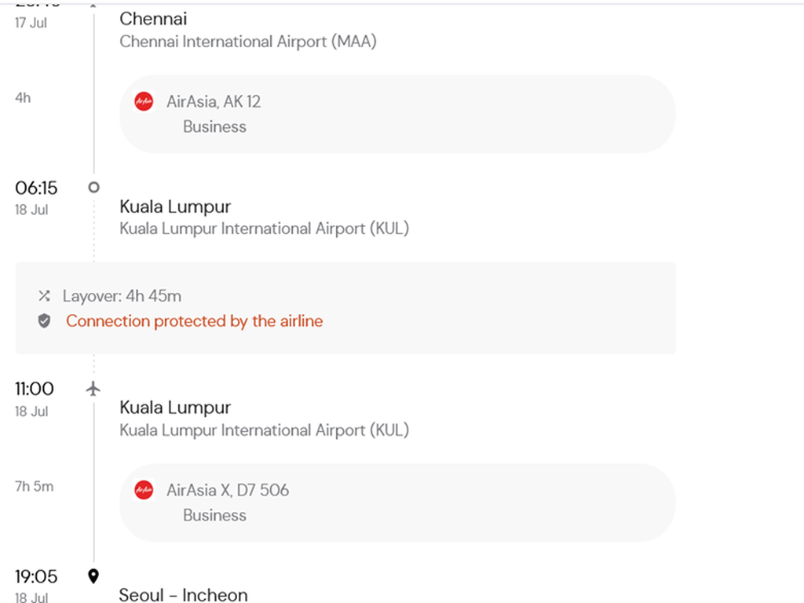Select the location pin icon at Seoul arrival
The height and width of the screenshot is (603, 804).
(x=93, y=576)
